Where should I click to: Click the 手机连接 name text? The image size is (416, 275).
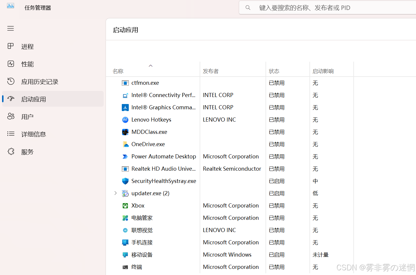(x=142, y=243)
